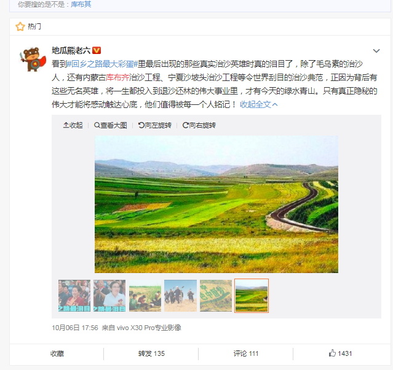Rotate the image right with 向右旋转
The height and width of the screenshot is (370, 393).
pos(199,125)
